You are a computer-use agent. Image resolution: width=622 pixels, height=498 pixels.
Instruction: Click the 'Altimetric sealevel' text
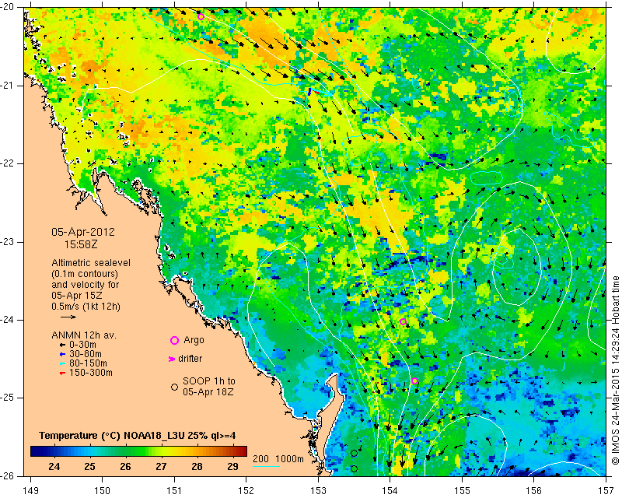(91, 263)
